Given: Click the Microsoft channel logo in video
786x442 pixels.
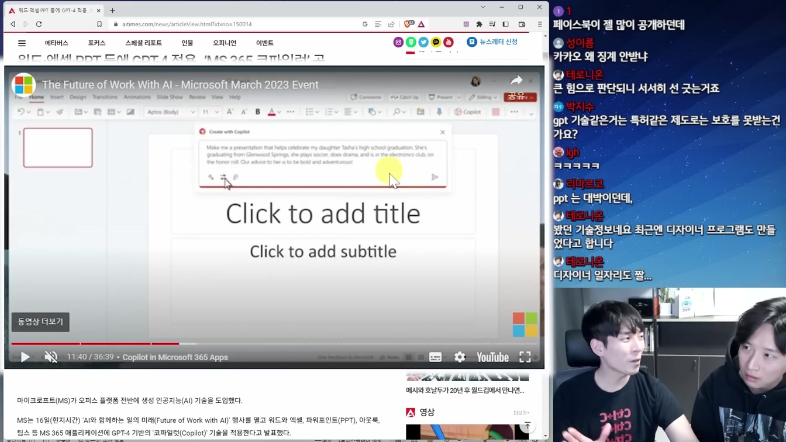Looking at the screenshot, I should 23,85.
